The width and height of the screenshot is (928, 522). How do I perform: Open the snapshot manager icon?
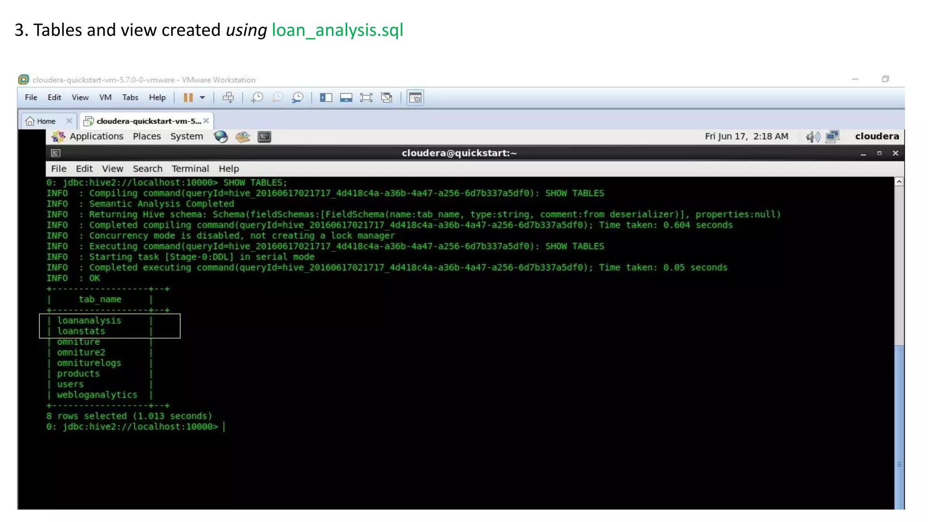[298, 97]
